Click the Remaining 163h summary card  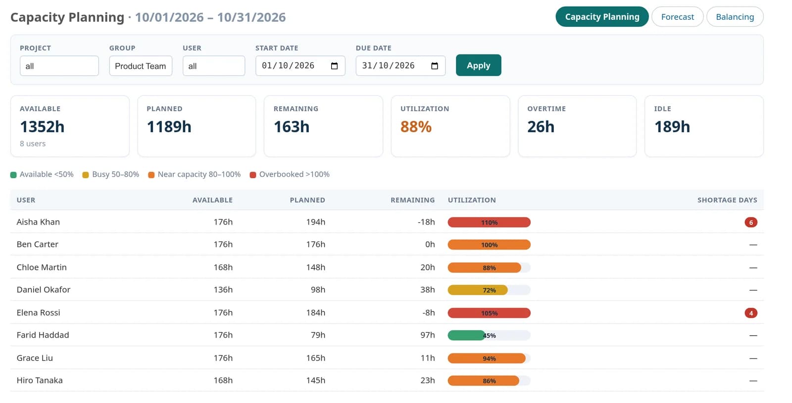point(323,126)
